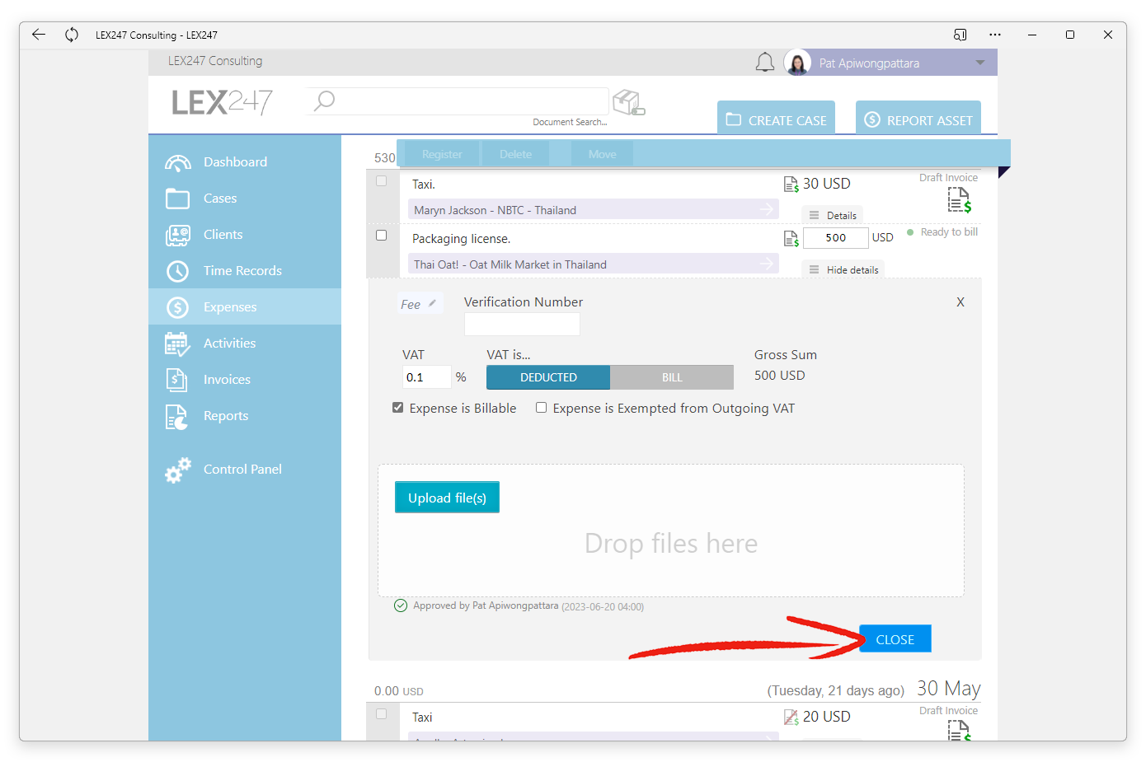The width and height of the screenshot is (1146, 762).
Task: Click the Draft Invoice icon for Taxi 30 USD
Action: pos(959,199)
